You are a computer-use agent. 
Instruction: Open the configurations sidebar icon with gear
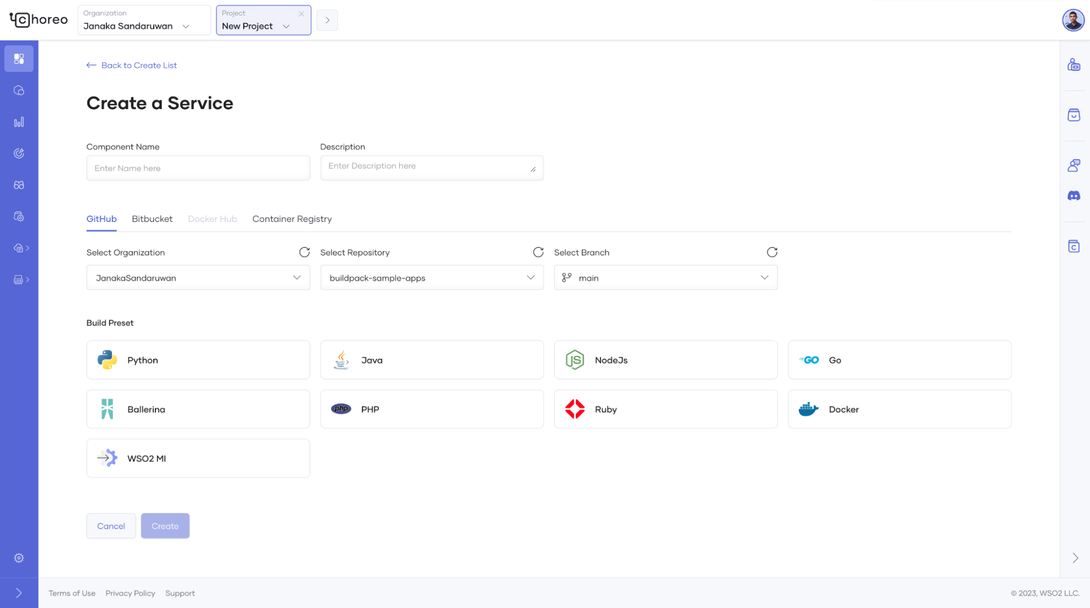pos(19,216)
